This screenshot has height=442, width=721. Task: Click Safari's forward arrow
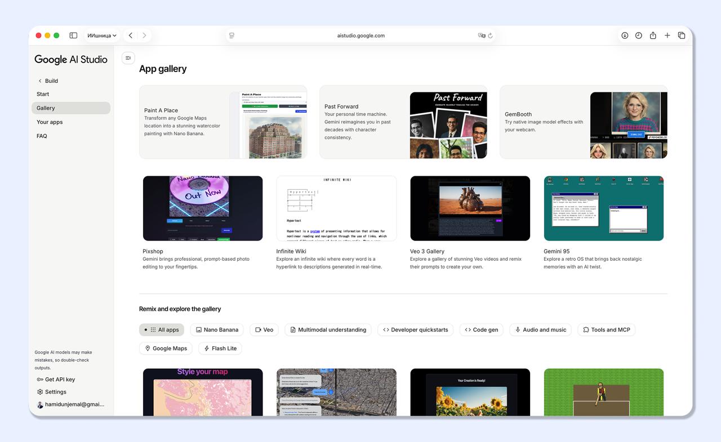click(x=144, y=35)
